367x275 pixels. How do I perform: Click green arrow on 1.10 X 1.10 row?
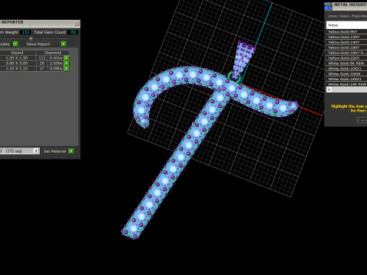coord(67,69)
